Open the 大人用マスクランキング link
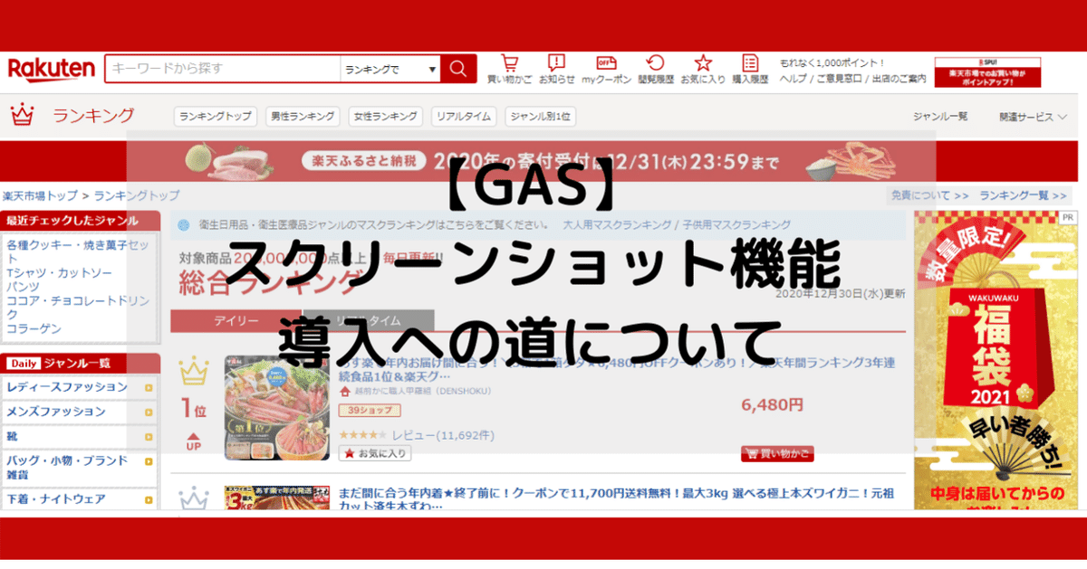 coord(615,224)
